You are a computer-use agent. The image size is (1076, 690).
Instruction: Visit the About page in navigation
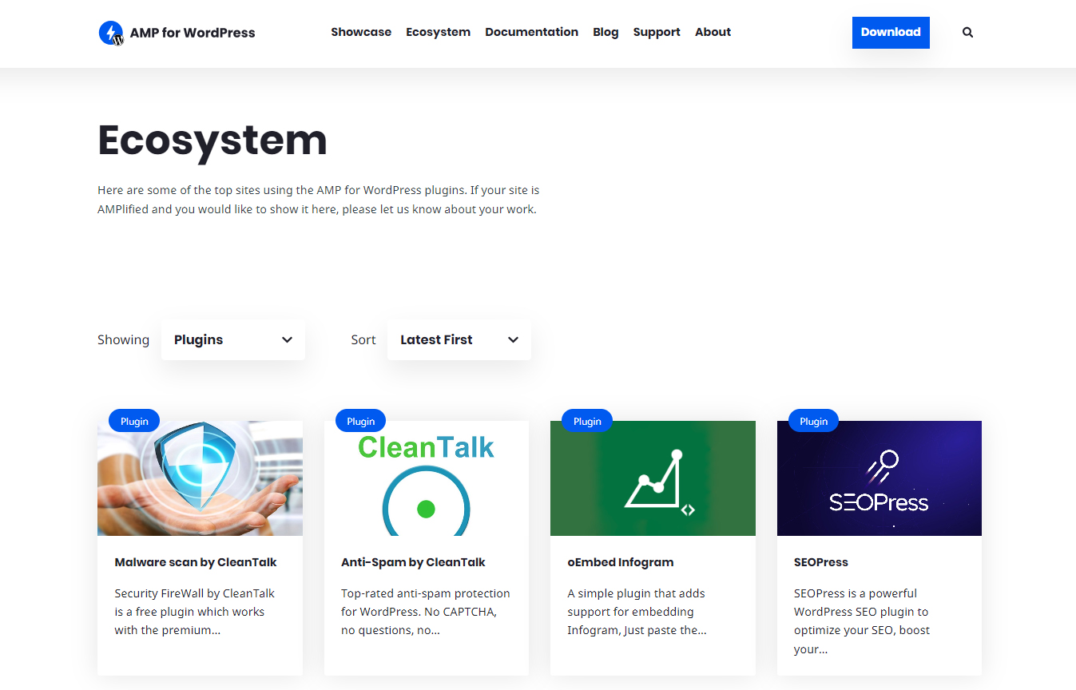click(x=713, y=32)
